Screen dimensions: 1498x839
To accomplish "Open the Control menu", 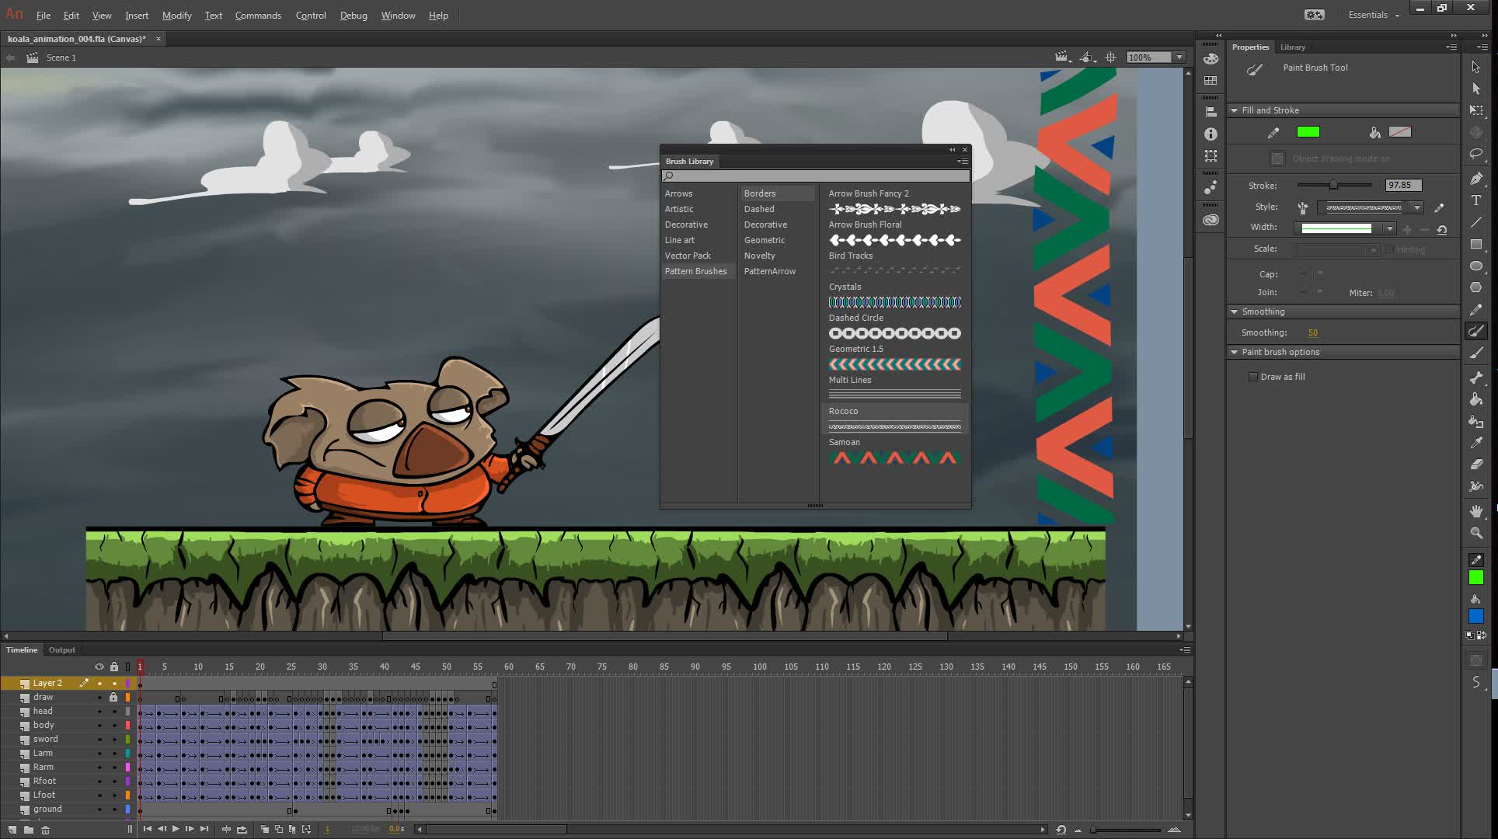I will coord(311,16).
